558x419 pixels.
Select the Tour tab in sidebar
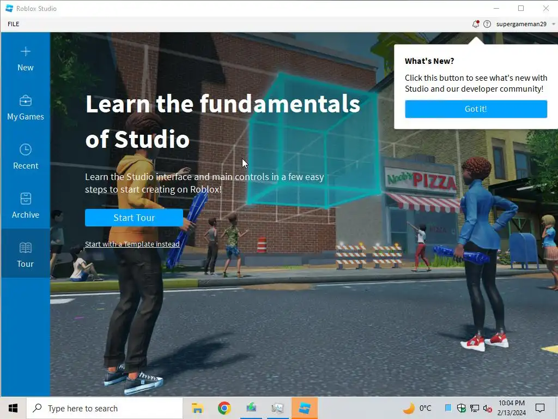pyautogui.click(x=25, y=253)
